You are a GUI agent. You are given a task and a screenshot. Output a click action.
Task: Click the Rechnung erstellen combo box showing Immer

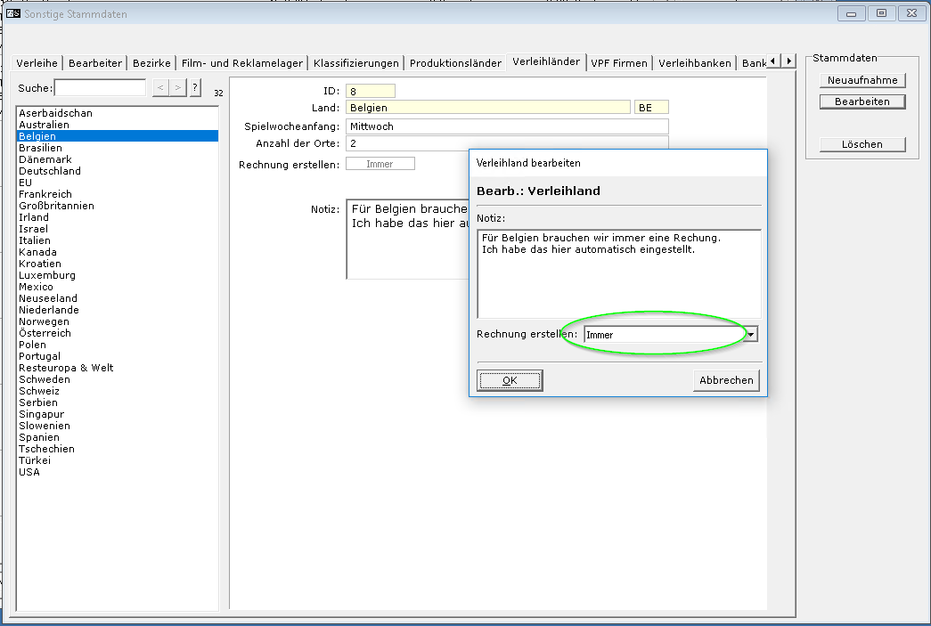click(663, 335)
